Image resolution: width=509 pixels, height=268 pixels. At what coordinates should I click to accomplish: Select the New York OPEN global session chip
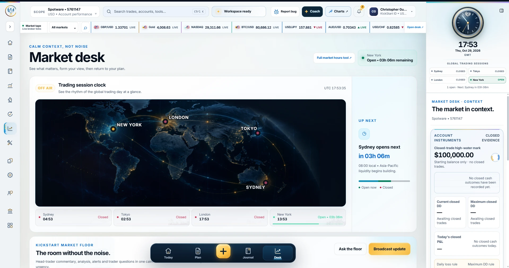coord(487,80)
